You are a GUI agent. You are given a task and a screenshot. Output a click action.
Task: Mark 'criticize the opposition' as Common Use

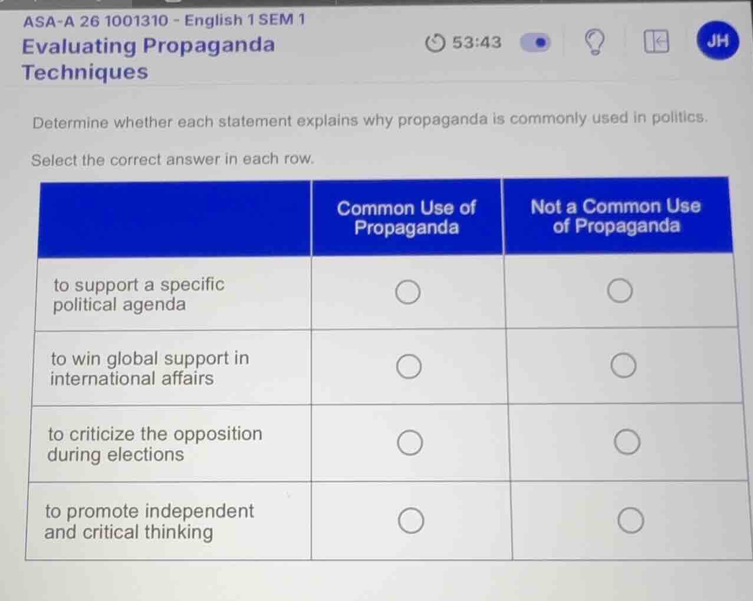(x=410, y=442)
